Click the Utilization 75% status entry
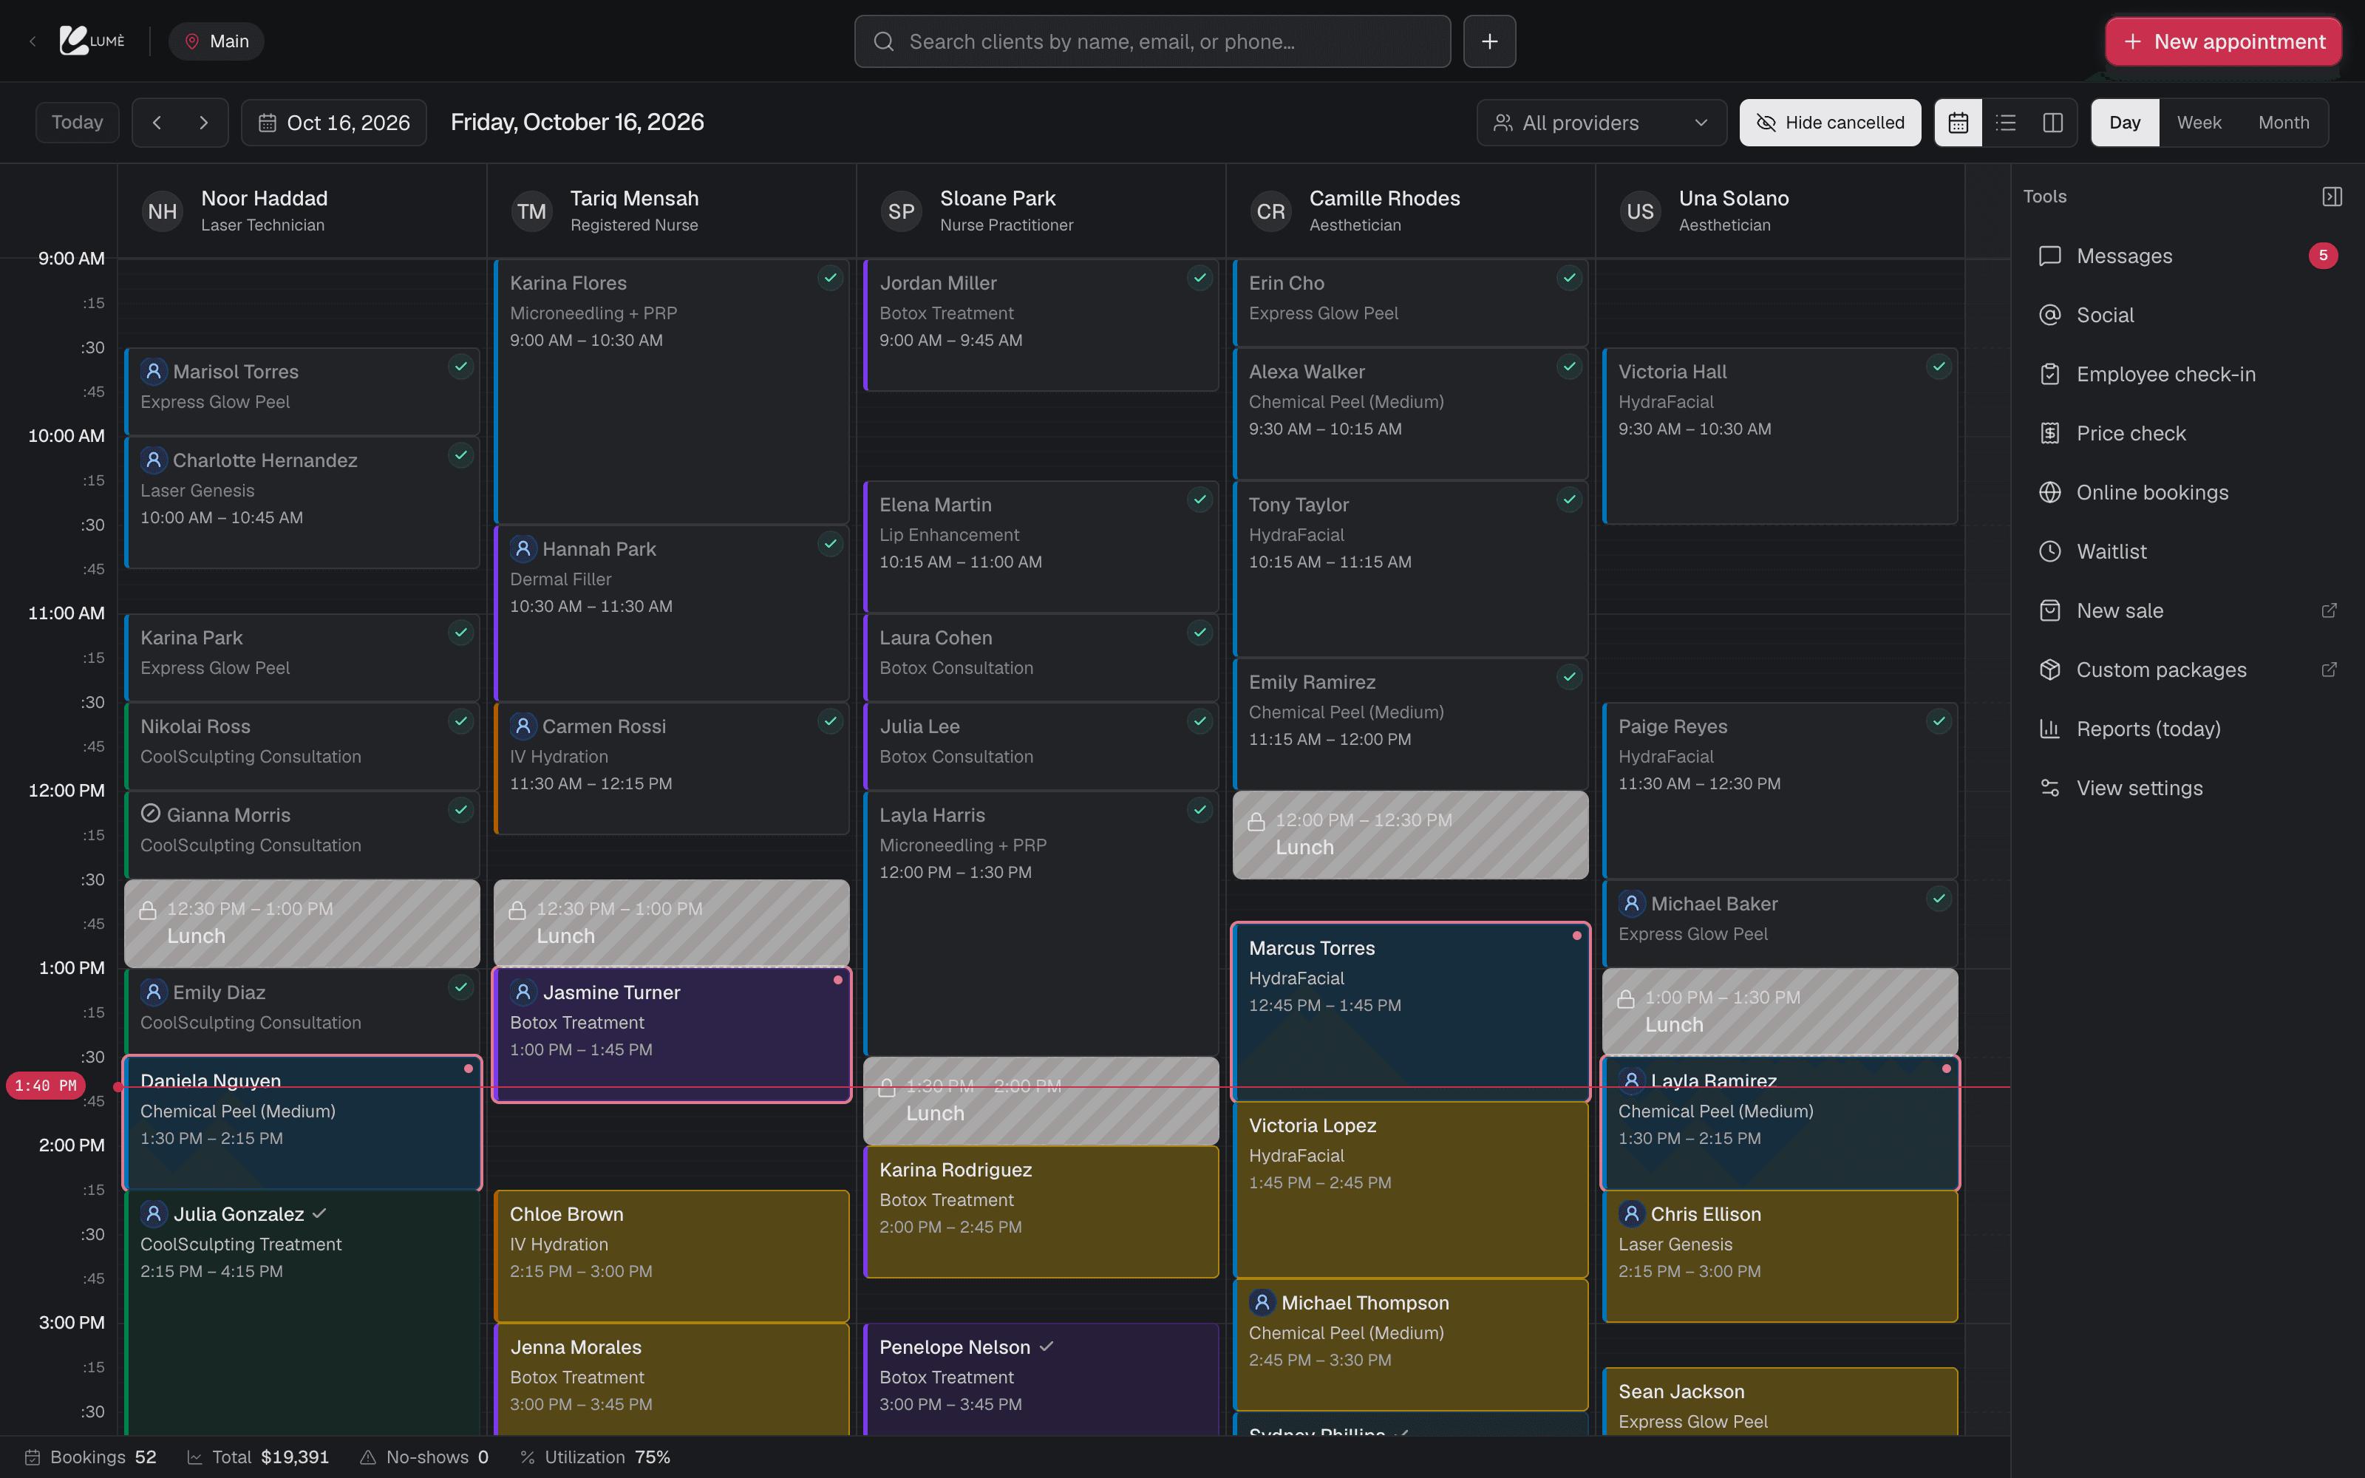The image size is (2365, 1478). [x=595, y=1457]
